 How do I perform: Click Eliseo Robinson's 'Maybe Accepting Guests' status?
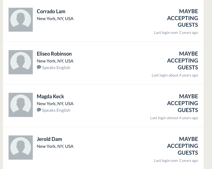tap(183, 61)
